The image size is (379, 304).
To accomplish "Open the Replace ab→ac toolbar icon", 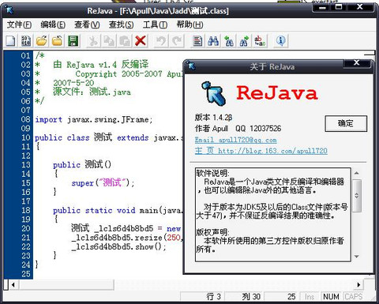I will [260, 41].
